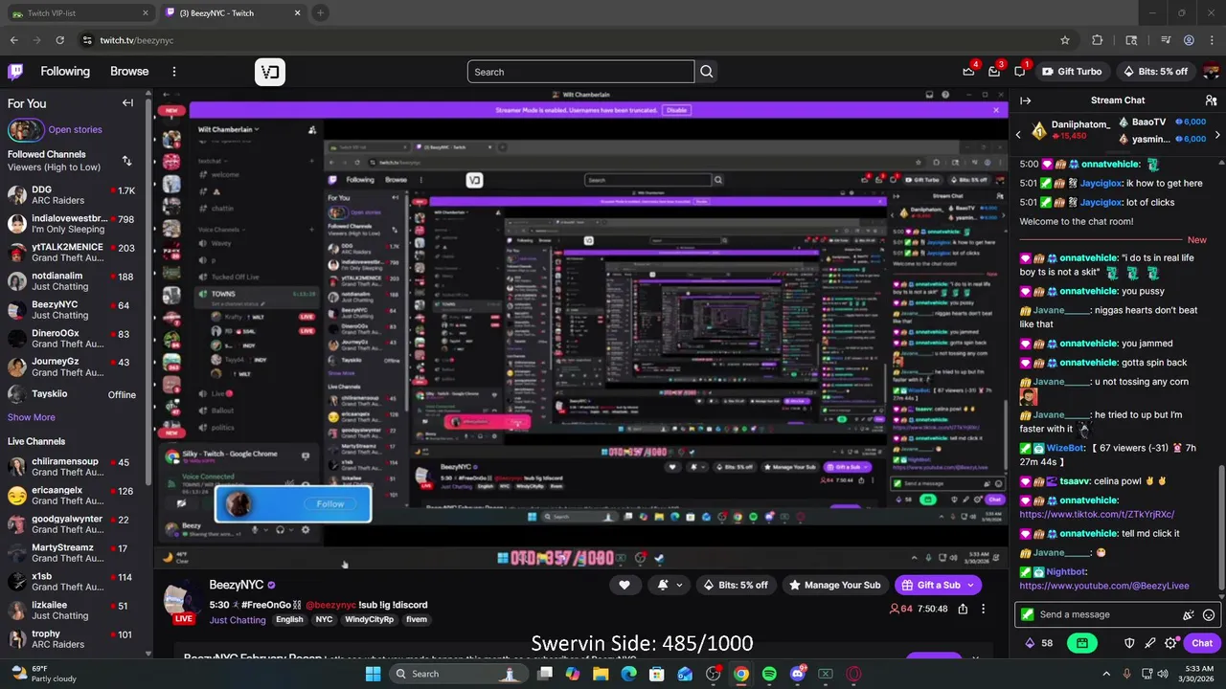Open Prime Loot crown icon

tap(968, 72)
